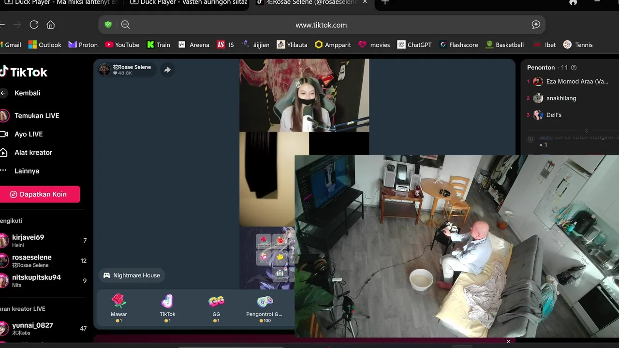Click the zoom out magnifier icon in address bar
Image resolution: width=619 pixels, height=348 pixels.
point(125,25)
